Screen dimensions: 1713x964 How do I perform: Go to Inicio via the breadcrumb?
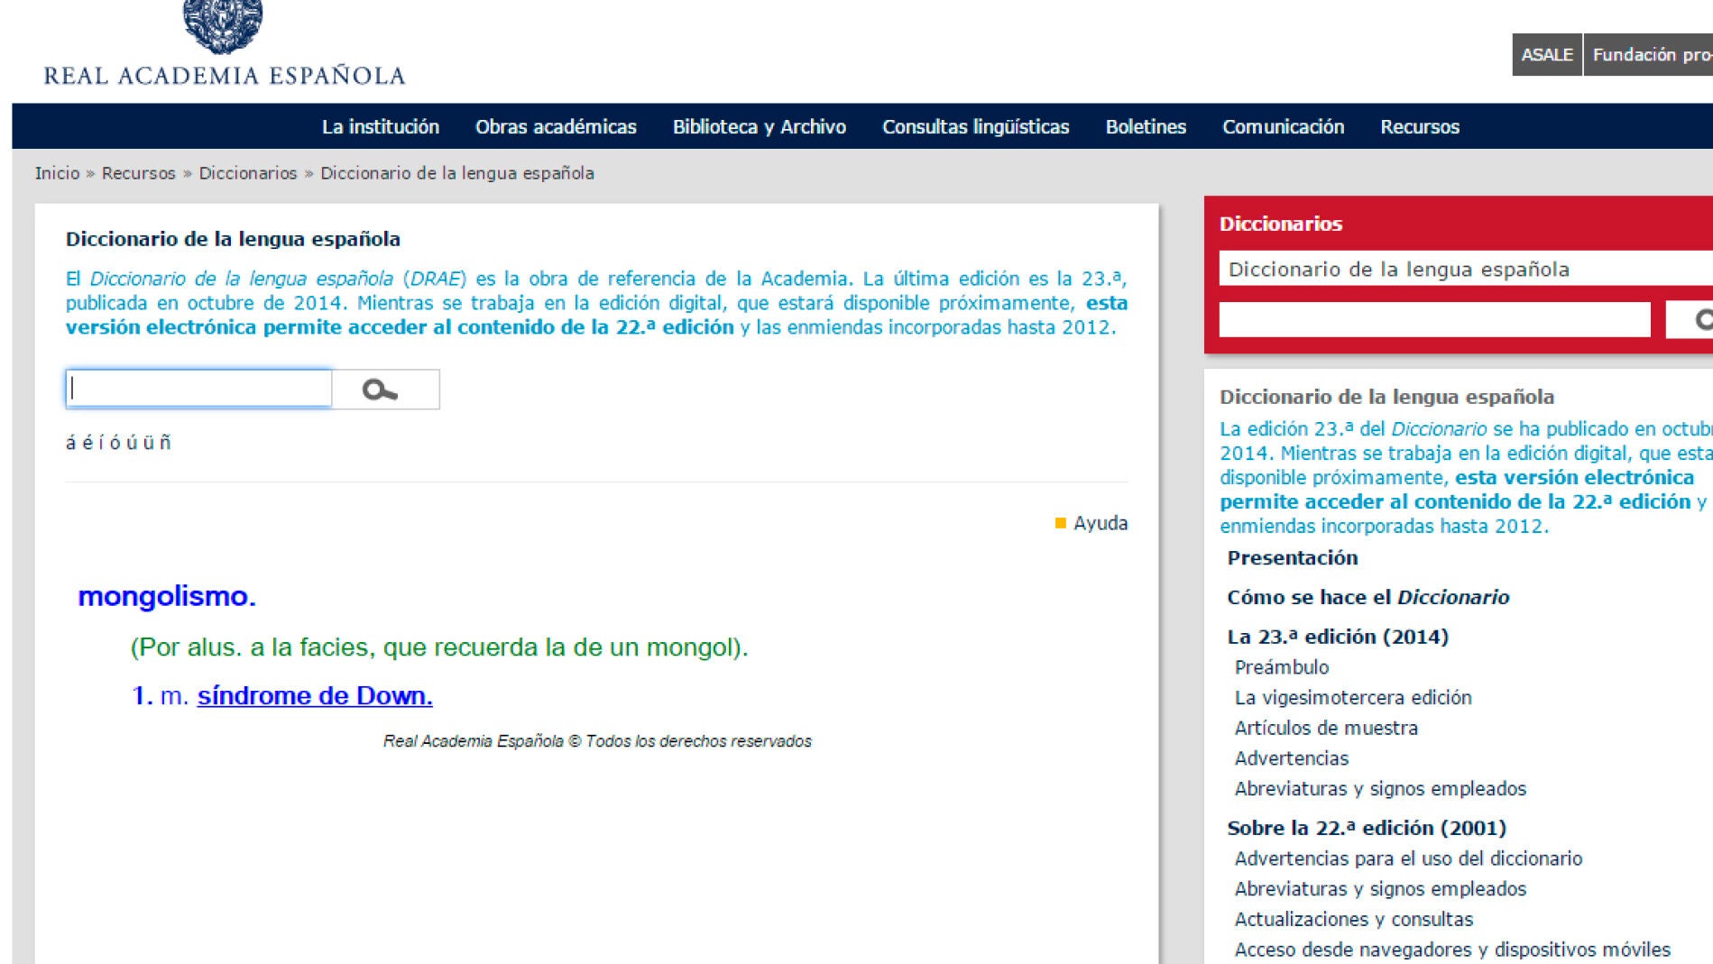[x=56, y=172]
